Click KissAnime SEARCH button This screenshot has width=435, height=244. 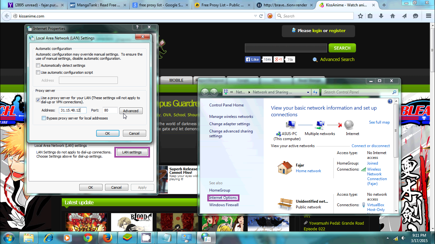click(x=342, y=48)
